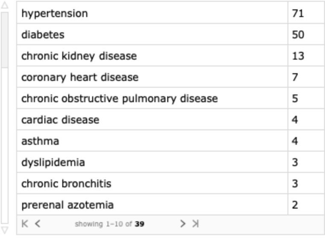Select the value 50 beside diabetes
The height and width of the screenshot is (252, 325).
[x=298, y=34]
